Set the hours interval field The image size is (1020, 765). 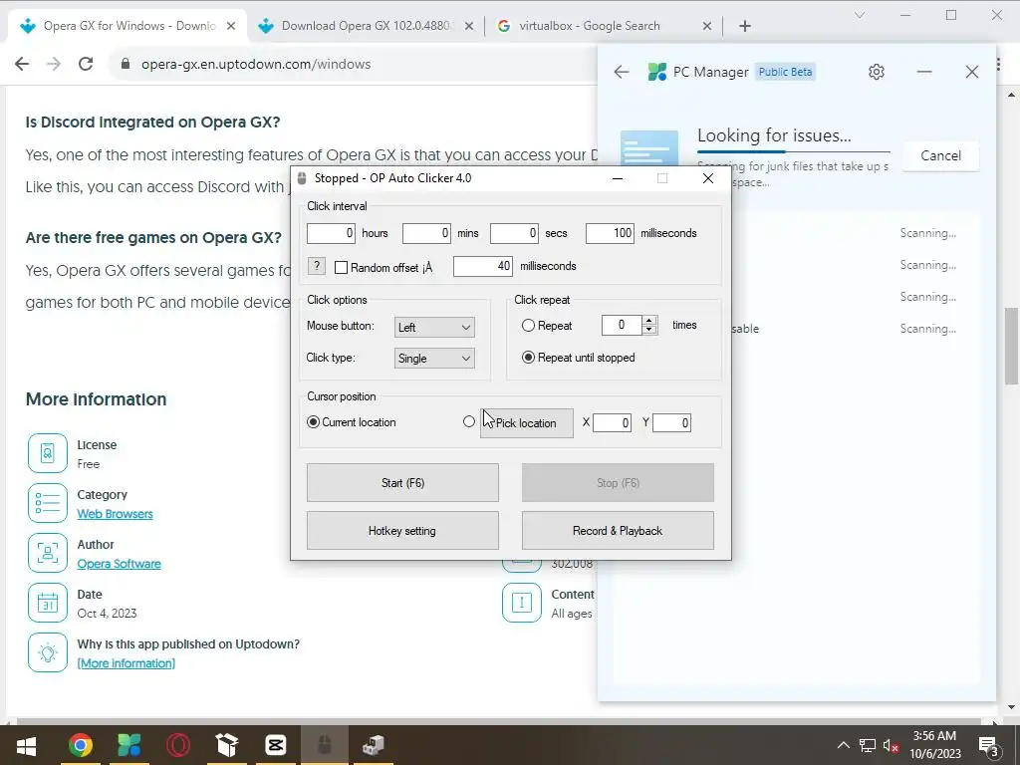331,233
